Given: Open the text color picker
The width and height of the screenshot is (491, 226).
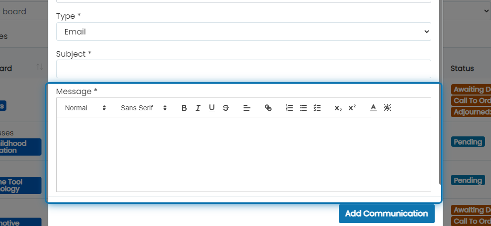Looking at the screenshot, I should pos(373,108).
